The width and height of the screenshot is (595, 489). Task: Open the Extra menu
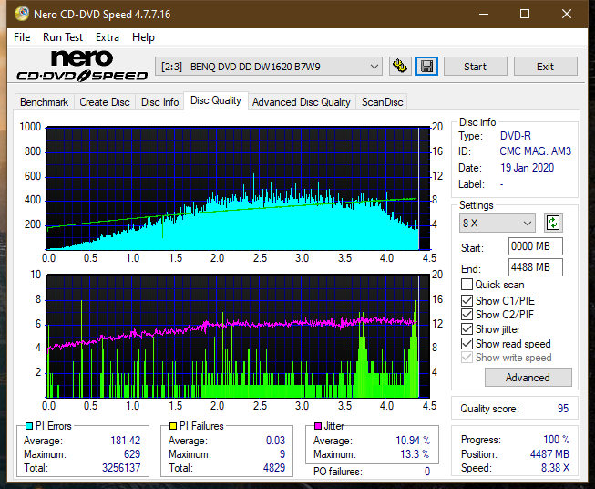coord(108,37)
